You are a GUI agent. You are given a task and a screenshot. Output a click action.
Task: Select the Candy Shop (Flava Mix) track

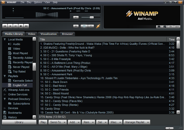click(x=61, y=101)
